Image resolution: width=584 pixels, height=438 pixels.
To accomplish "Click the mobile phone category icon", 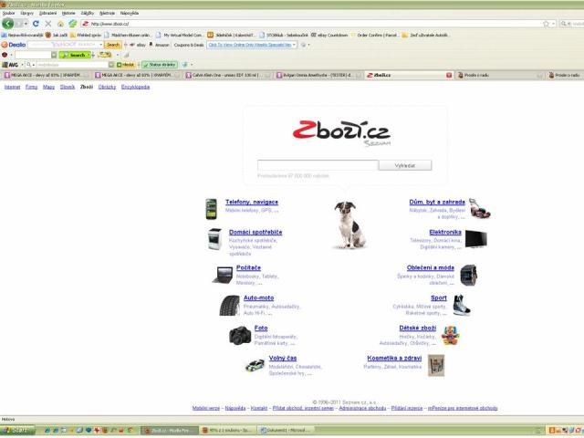I will (x=211, y=209).
